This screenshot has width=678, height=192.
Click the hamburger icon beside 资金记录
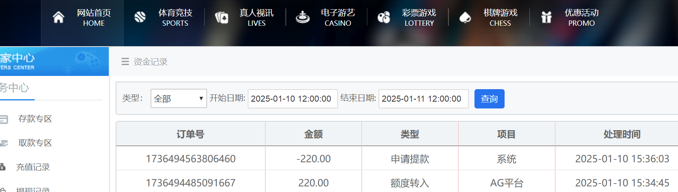[125, 61]
